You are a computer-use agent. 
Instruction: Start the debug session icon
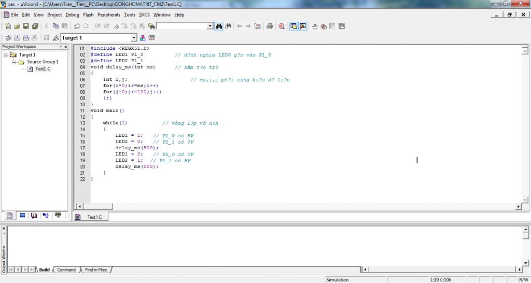coord(282,26)
